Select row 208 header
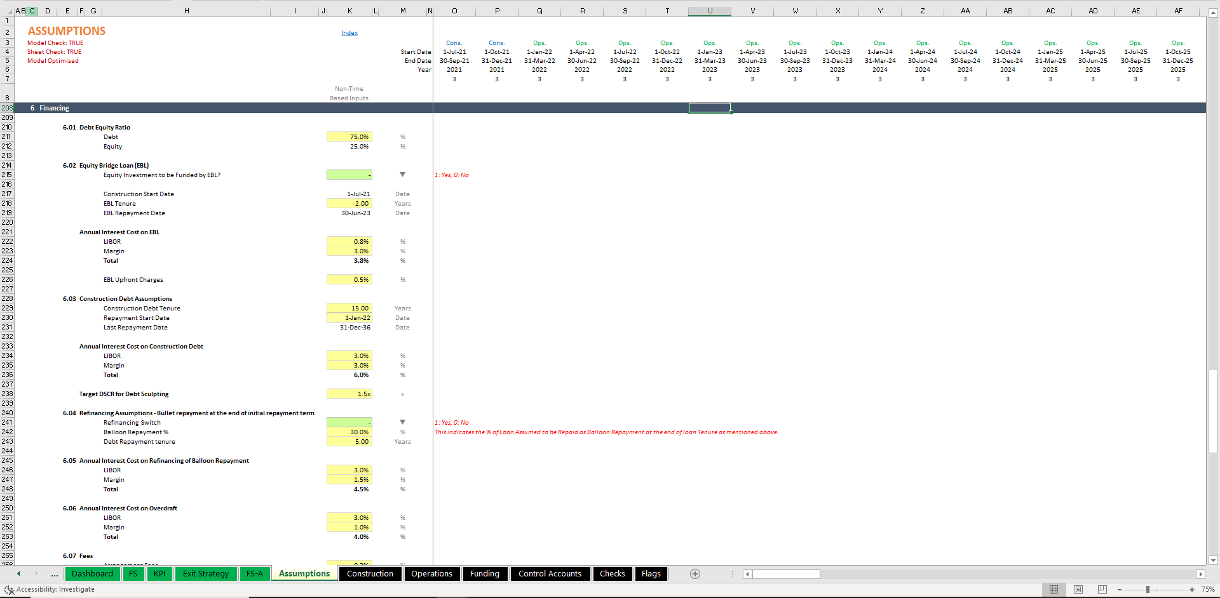 tap(7, 108)
